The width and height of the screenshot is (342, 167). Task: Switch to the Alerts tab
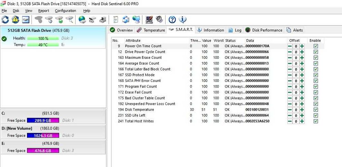pyautogui.click(x=294, y=30)
